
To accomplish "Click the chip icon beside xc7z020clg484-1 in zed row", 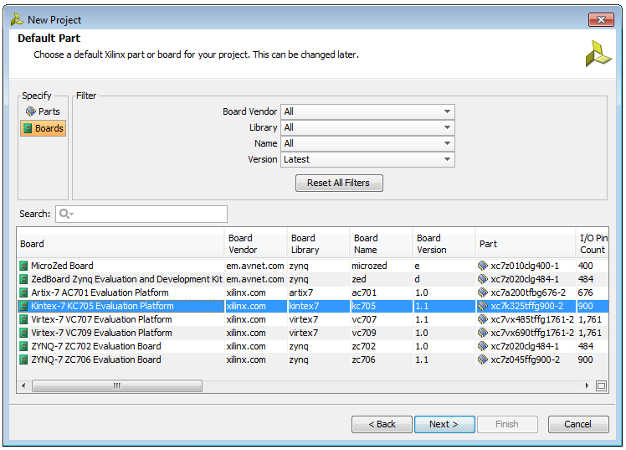I will (x=483, y=279).
